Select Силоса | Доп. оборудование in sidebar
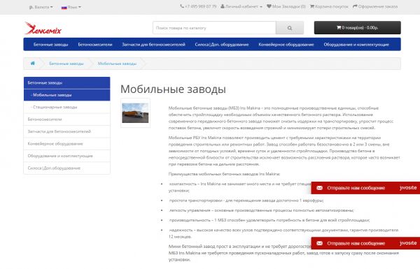Screen dimensions: 420x269 (67, 168)
